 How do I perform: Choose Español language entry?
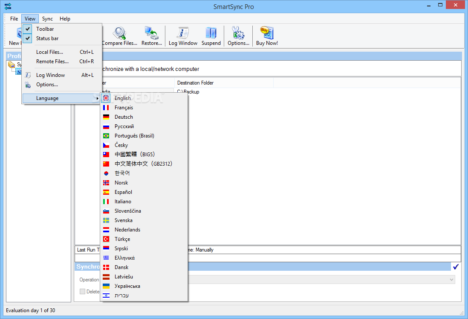point(144,192)
